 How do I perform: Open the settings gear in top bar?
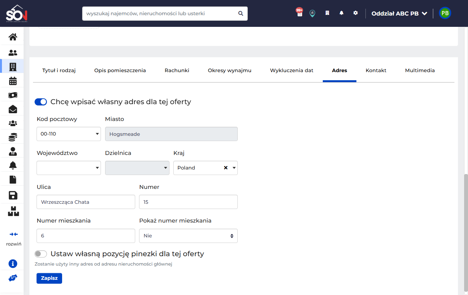pos(355,13)
